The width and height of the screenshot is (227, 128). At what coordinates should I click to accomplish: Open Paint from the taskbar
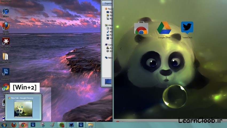point(52,125)
